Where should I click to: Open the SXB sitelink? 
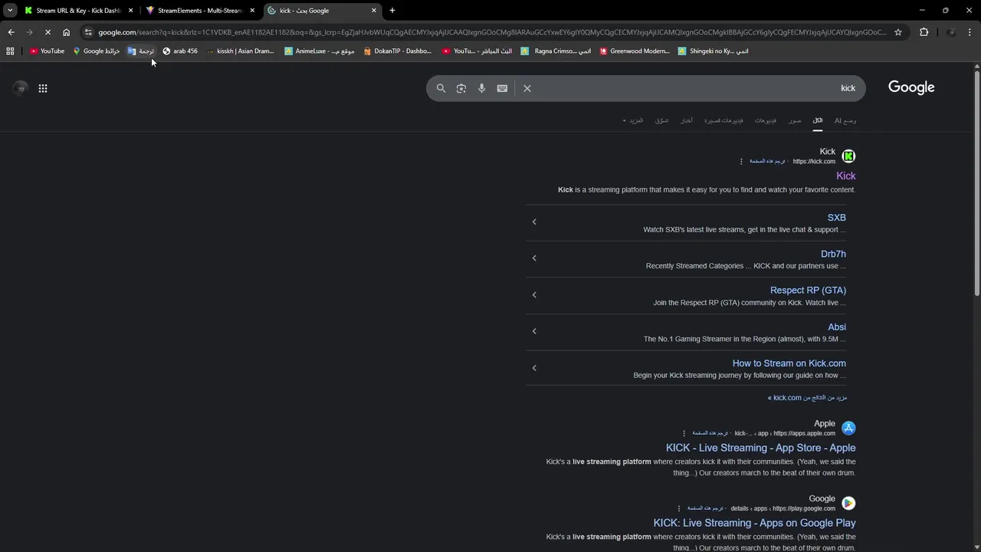(x=836, y=218)
